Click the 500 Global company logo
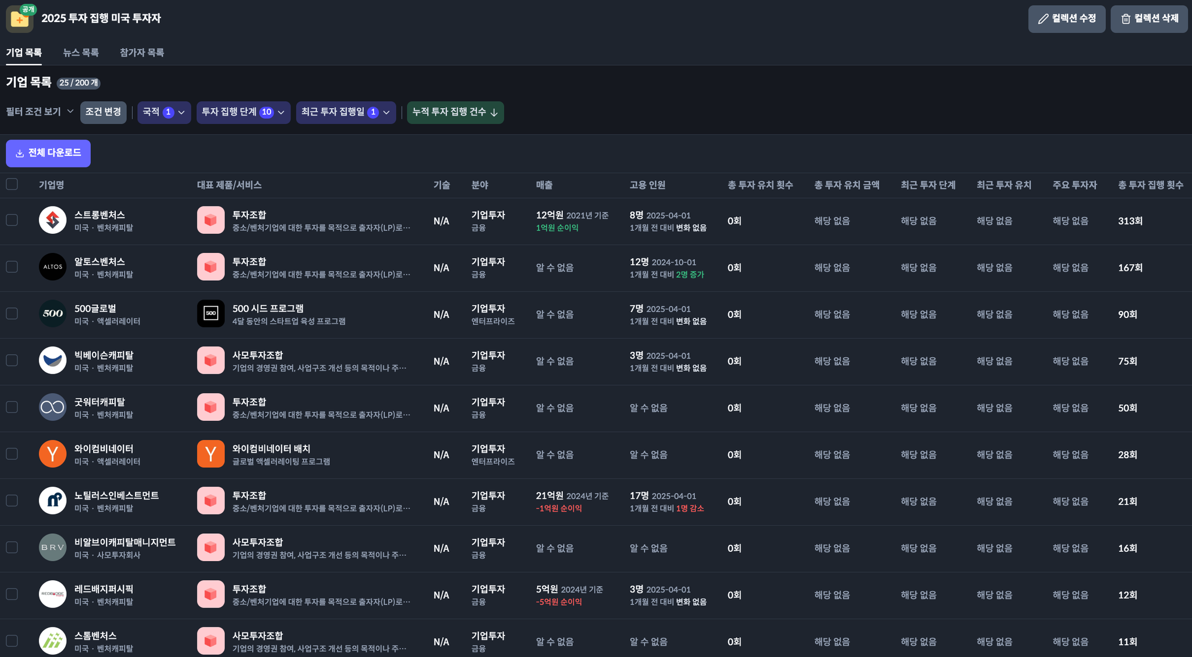The height and width of the screenshot is (657, 1192). coord(52,314)
